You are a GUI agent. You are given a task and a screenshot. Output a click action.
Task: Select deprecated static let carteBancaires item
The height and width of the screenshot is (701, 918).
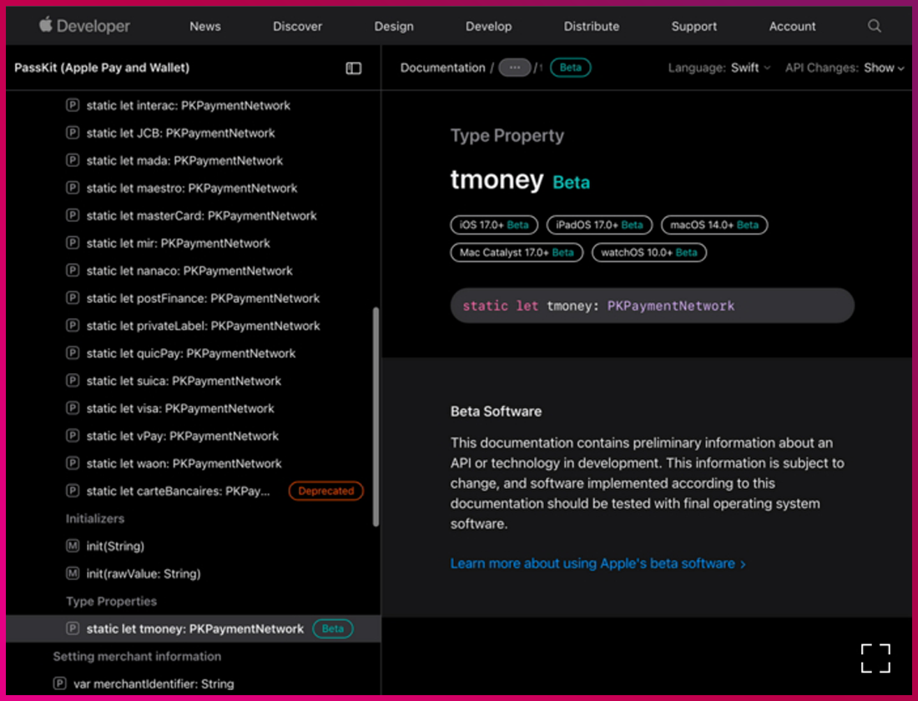click(x=179, y=492)
